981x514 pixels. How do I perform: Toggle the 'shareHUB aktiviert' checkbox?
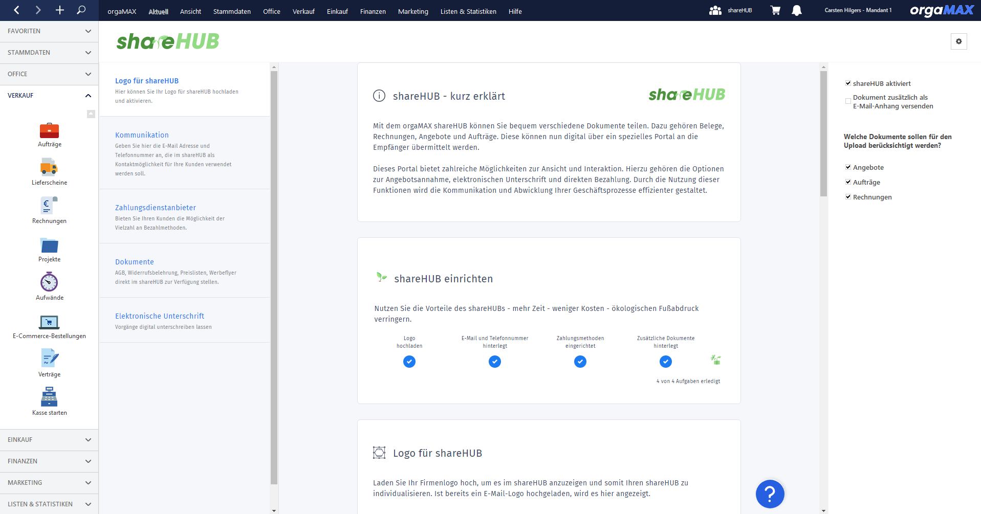848,83
